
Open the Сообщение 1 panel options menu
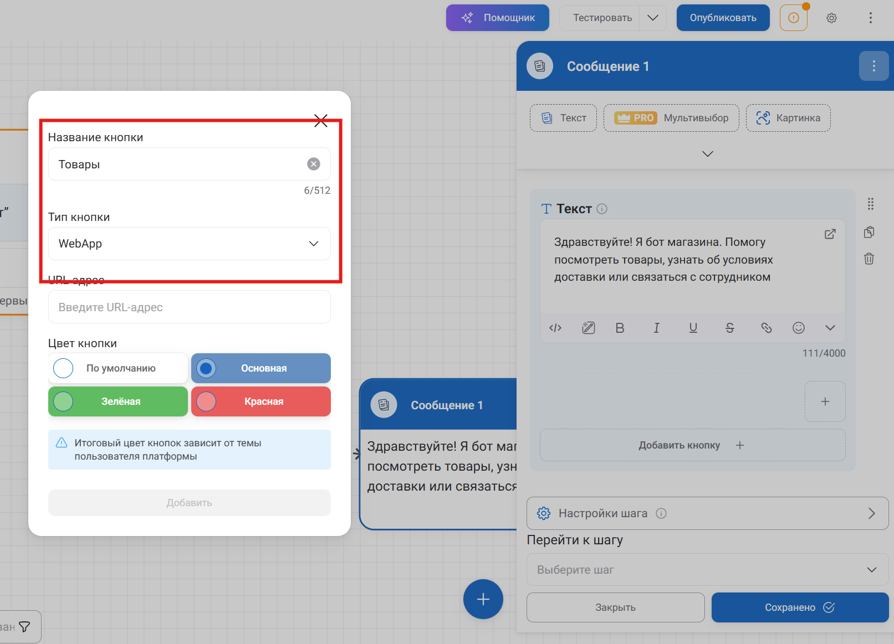coord(873,66)
